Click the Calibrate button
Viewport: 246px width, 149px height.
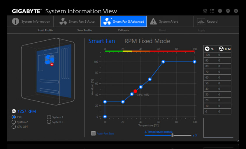click(124, 30)
